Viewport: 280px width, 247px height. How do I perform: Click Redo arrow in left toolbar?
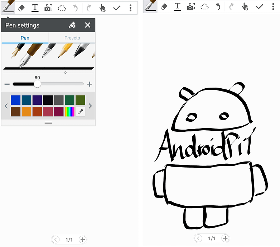pyautogui.click(x=89, y=8)
